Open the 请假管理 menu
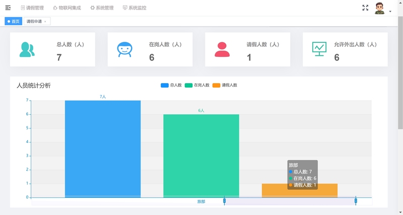This screenshot has width=403, height=215. click(x=32, y=8)
